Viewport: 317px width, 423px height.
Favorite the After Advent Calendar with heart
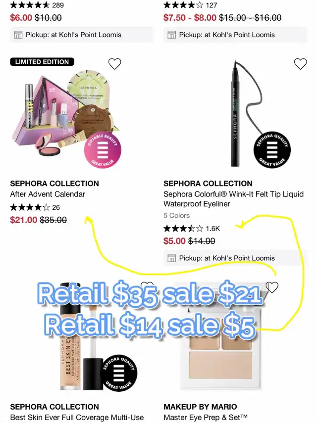point(114,64)
